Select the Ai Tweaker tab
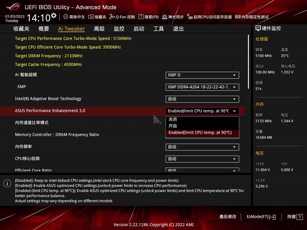Image resolution: width=307 pixels, height=230 pixels. click(x=71, y=29)
